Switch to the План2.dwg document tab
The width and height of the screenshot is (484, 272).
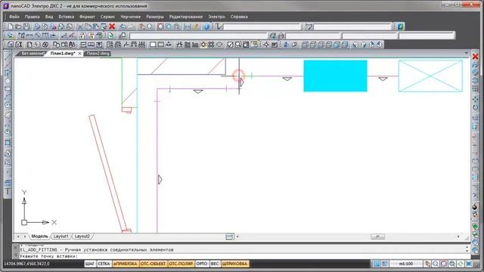[x=98, y=54]
